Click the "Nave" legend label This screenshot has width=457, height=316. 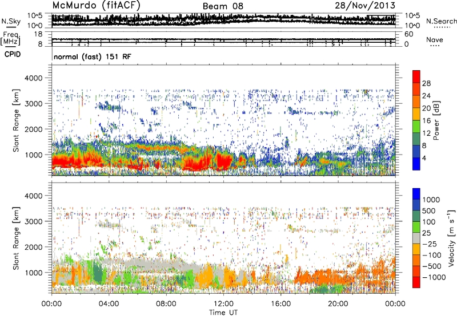point(434,39)
